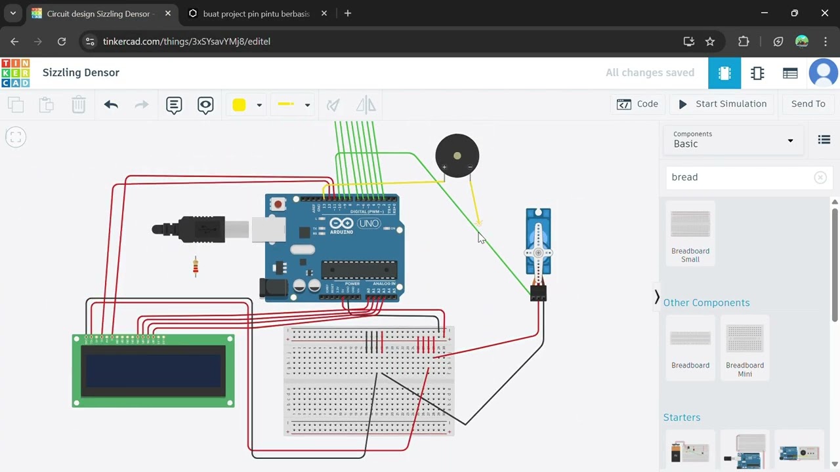Clear the search text 'bread'
The height and width of the screenshot is (472, 840).
(x=820, y=177)
